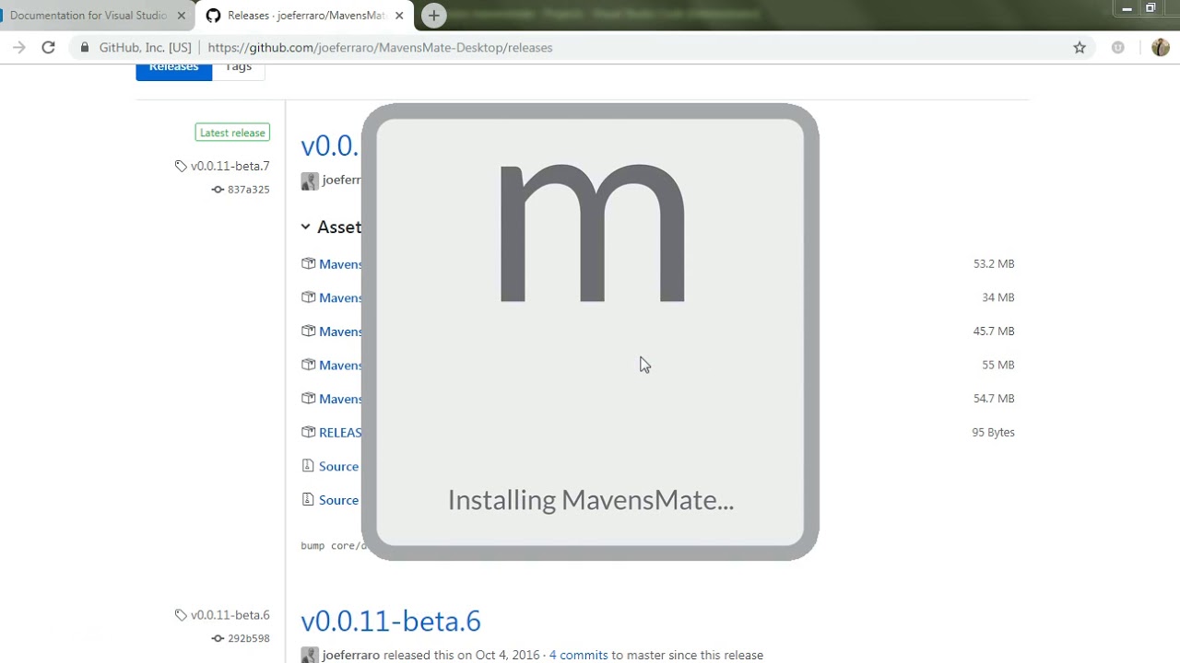Open commit 837a325
This screenshot has height=663, width=1180.
(x=248, y=190)
